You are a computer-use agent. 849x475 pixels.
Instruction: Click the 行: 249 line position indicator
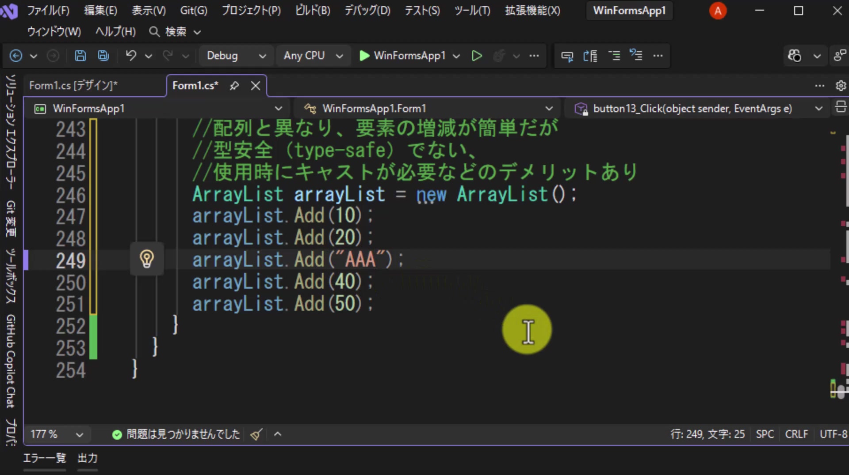(707, 434)
